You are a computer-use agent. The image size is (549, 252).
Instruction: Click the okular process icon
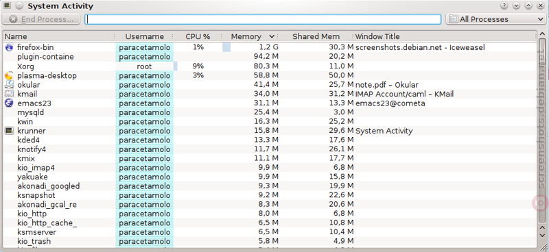9,85
